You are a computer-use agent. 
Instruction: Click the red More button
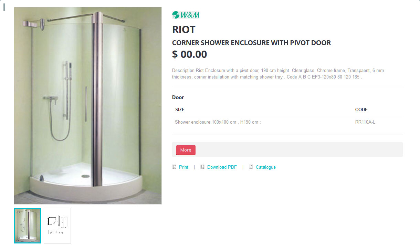pos(186,150)
